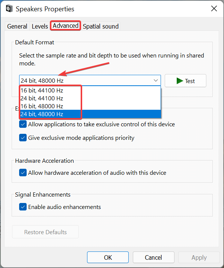The width and height of the screenshot is (224, 268).
Task: Click the speaker icon in title bar
Action: [x=9, y=9]
